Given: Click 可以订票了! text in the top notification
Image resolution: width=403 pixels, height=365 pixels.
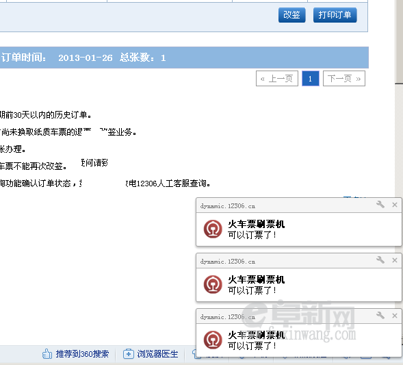Looking at the screenshot, I should 252,235.
